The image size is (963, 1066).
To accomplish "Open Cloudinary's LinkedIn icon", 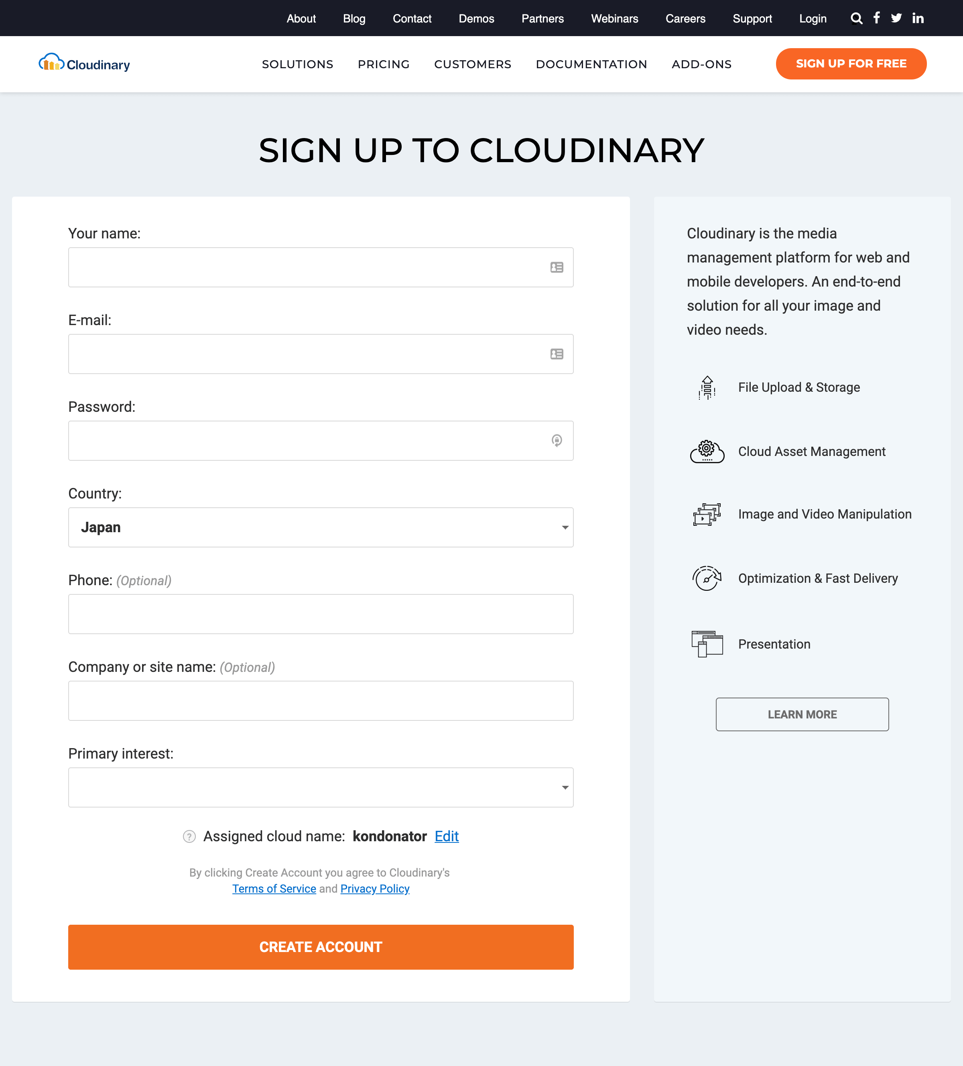I will coord(918,18).
